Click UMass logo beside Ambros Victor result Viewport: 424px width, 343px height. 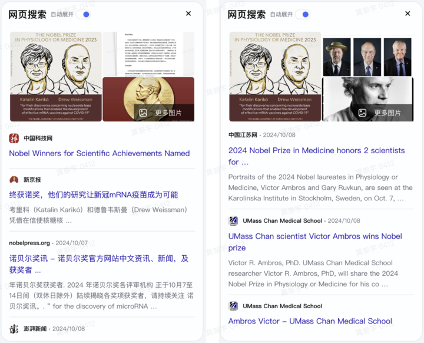point(233,306)
